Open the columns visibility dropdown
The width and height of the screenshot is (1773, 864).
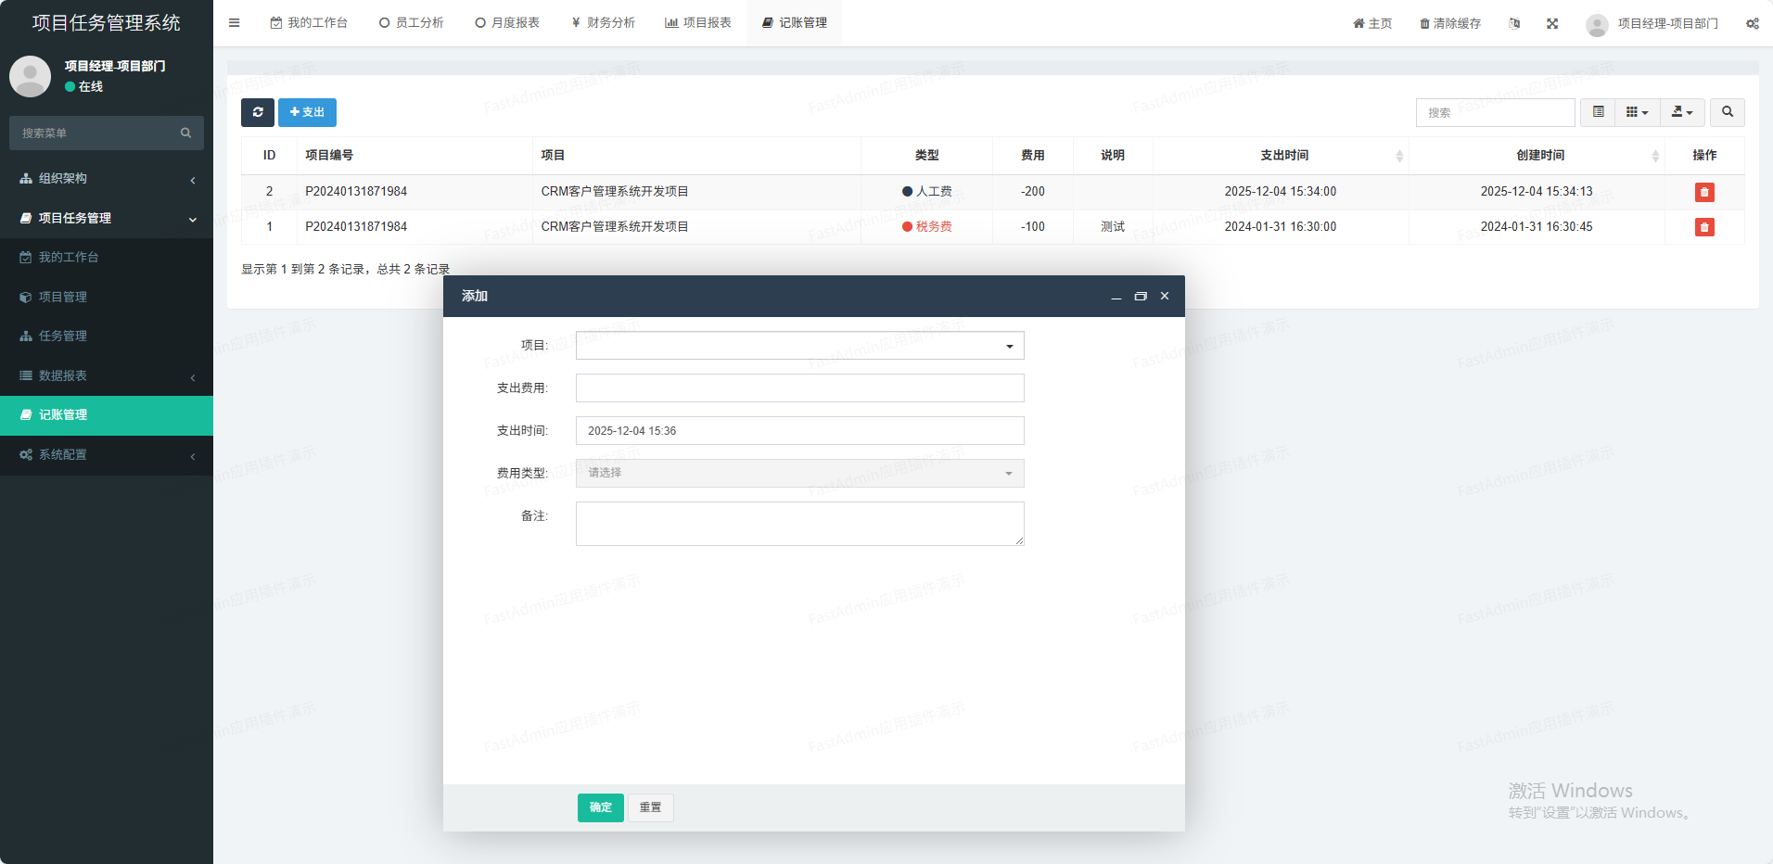tap(1637, 112)
